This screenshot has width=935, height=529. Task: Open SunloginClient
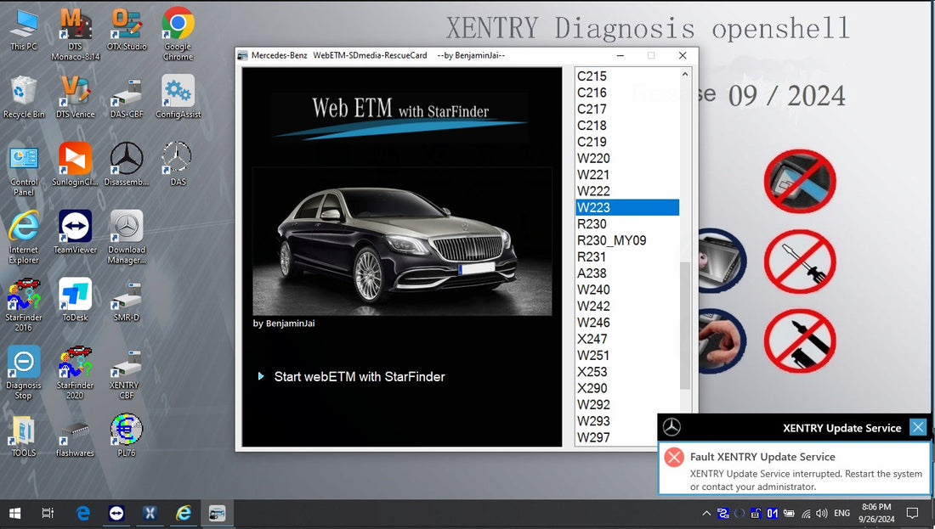[x=75, y=160]
